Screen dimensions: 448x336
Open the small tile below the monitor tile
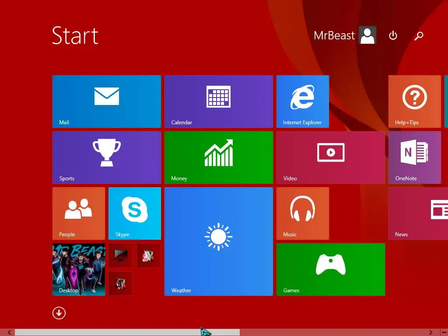pyautogui.click(x=121, y=283)
